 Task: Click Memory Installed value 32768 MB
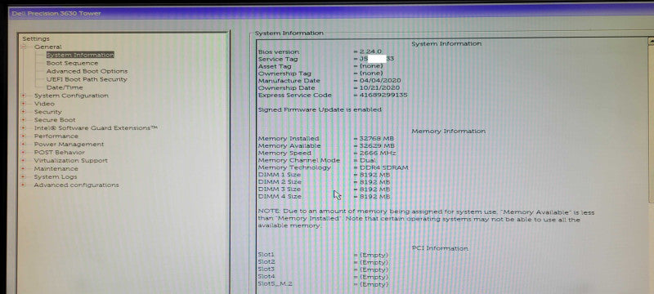click(x=377, y=138)
